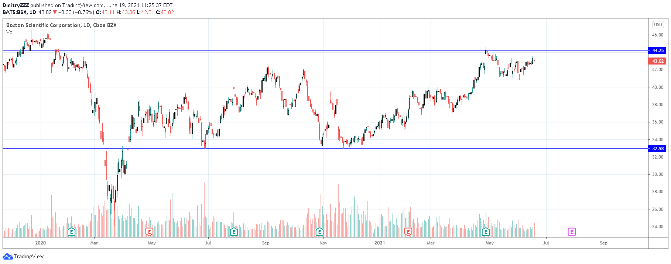The image size is (671, 264).
Task: Click the magenta upcoming earnings marker
Action: 572,232
